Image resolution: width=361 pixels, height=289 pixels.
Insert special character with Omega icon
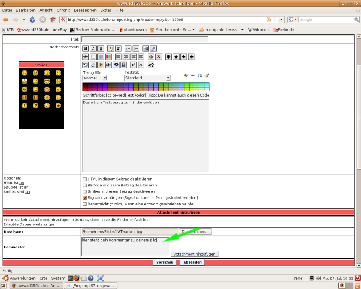pos(200,75)
